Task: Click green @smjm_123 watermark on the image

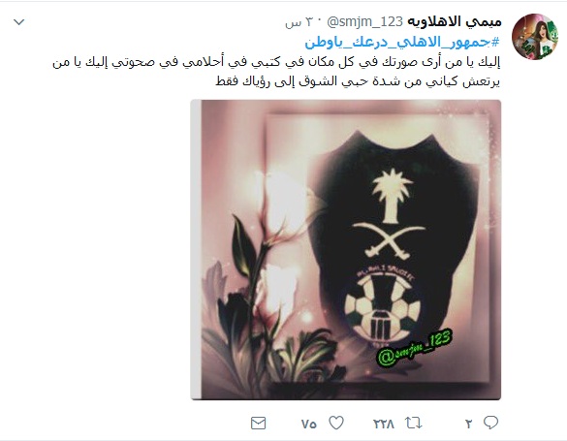Action: click(415, 346)
